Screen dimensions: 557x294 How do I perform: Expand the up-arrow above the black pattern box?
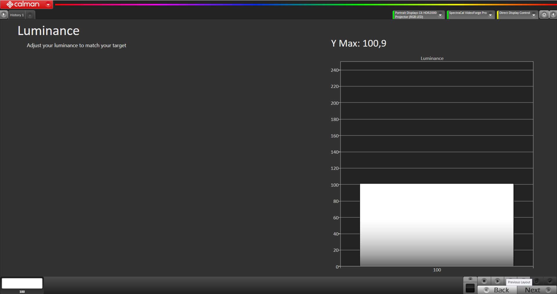pos(470,279)
